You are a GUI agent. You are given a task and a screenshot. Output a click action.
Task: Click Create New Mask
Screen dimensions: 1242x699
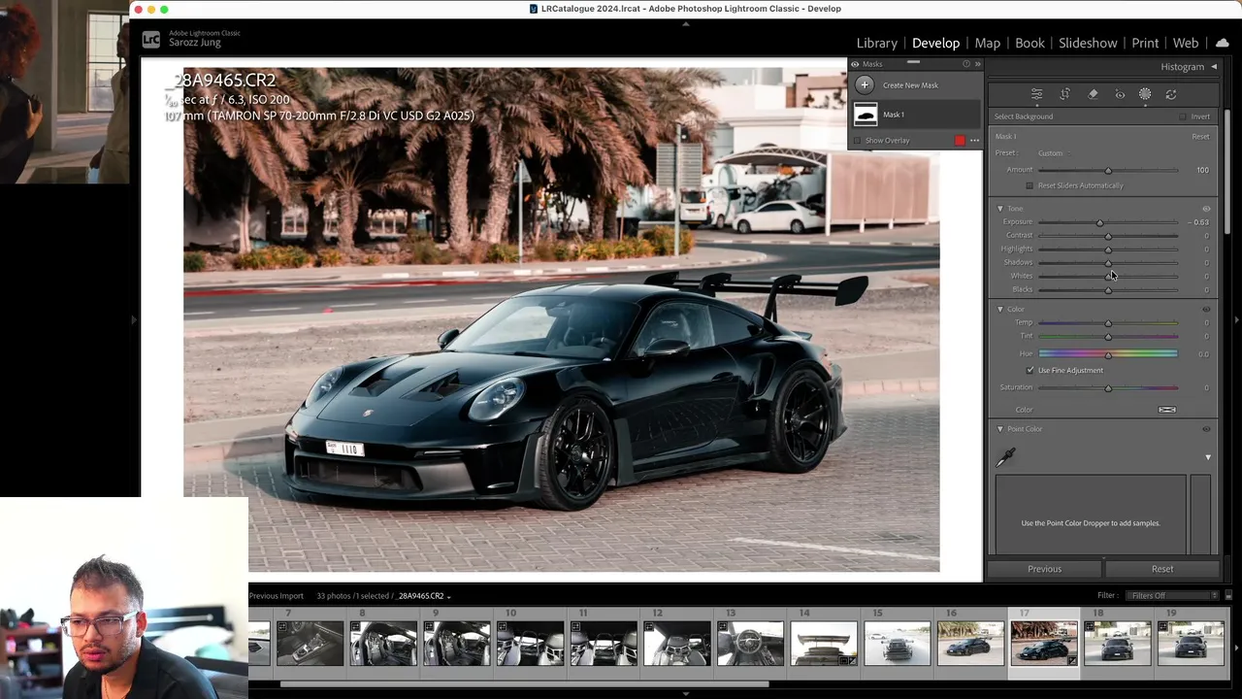[x=910, y=85]
